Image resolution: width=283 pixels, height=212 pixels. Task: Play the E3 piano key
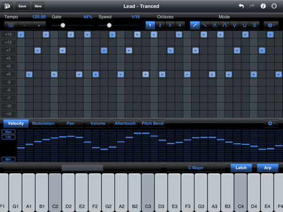[175, 193]
